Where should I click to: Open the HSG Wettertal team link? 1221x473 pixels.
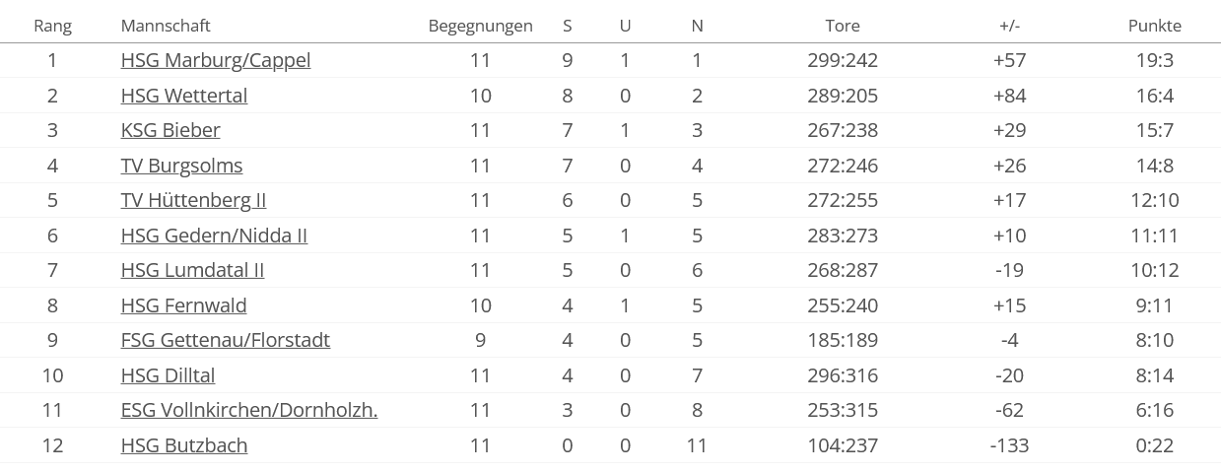click(184, 96)
